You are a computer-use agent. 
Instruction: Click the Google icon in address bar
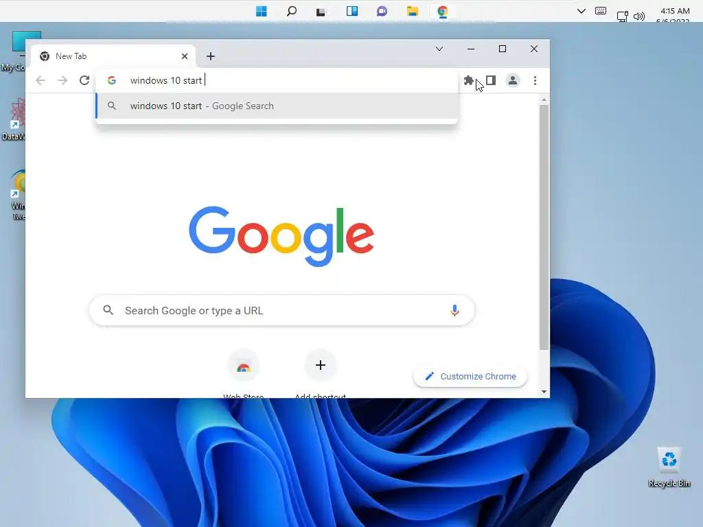112,80
